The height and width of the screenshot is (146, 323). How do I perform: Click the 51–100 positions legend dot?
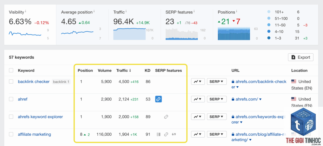(x=269, y=19)
